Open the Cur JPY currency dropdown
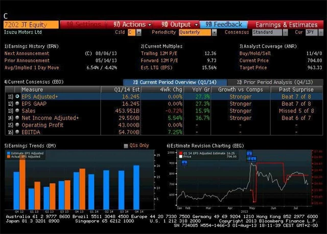Screen dimensions: 327x234 321,32
